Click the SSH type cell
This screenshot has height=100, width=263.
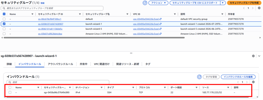[109, 93]
